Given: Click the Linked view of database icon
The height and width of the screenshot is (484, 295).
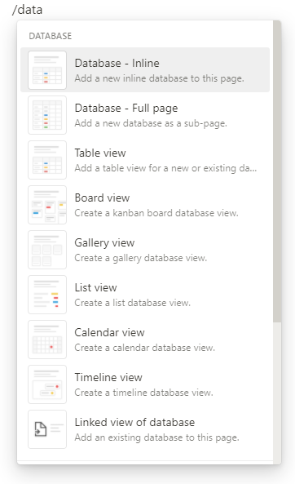Looking at the screenshot, I should coord(47,429).
